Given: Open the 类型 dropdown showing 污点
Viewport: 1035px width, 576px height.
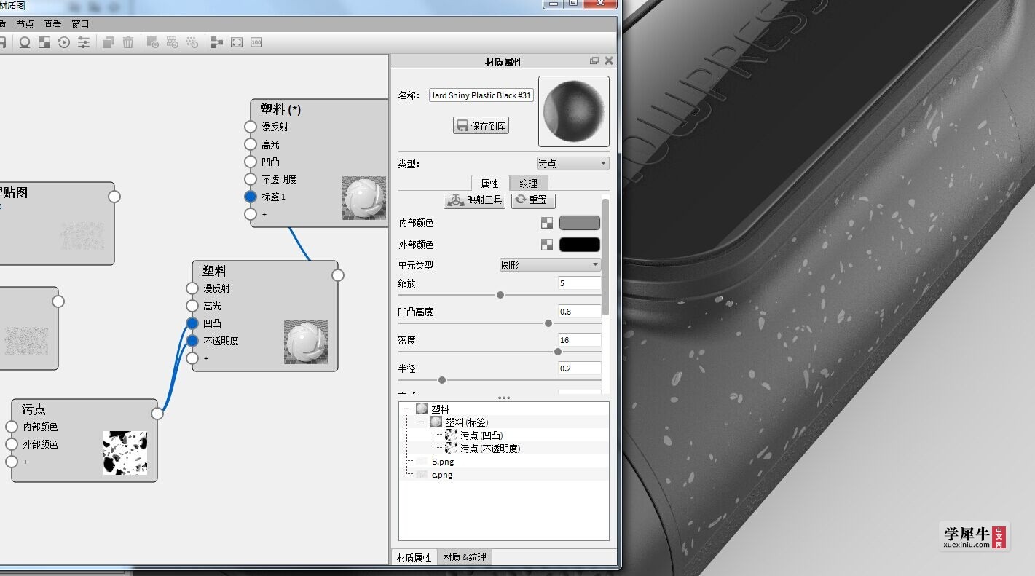Looking at the screenshot, I should tap(572, 164).
